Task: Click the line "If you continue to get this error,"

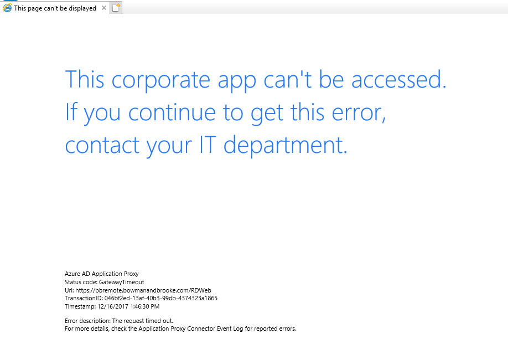Action: (225, 112)
